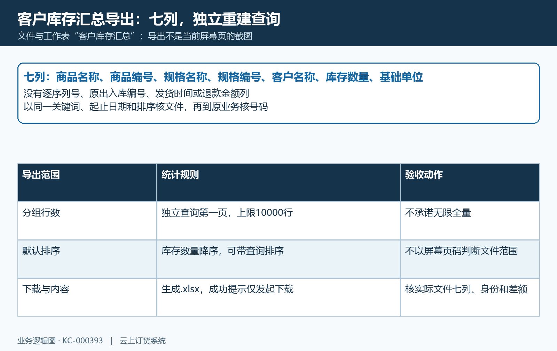557x351 pixels.
Task: Click the cell "独立查询第一页，上限10000行"
Action: coord(278,221)
